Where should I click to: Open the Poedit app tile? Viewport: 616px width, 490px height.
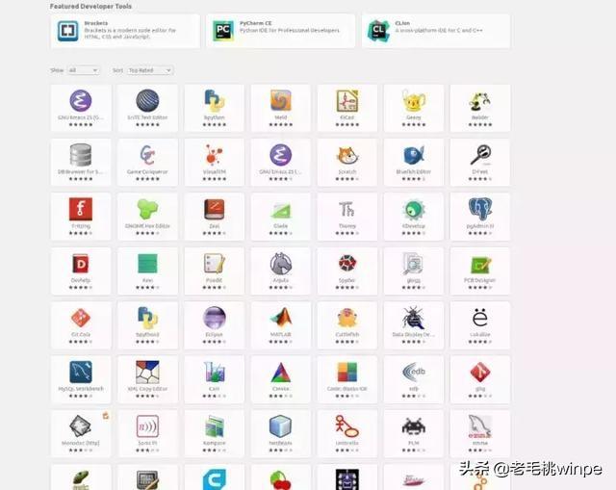point(214,271)
